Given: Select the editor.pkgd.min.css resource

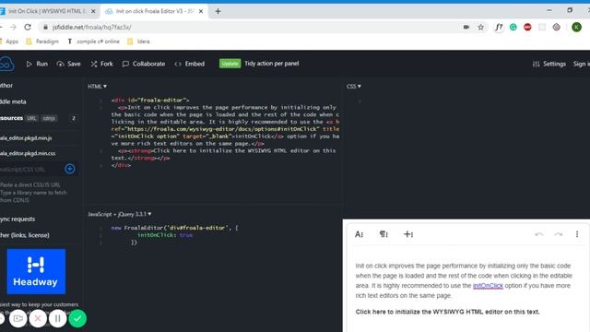Looking at the screenshot, I should coord(28,154).
